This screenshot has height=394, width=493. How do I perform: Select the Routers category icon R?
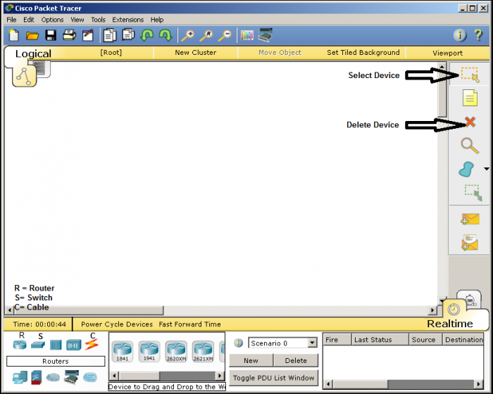(x=20, y=344)
